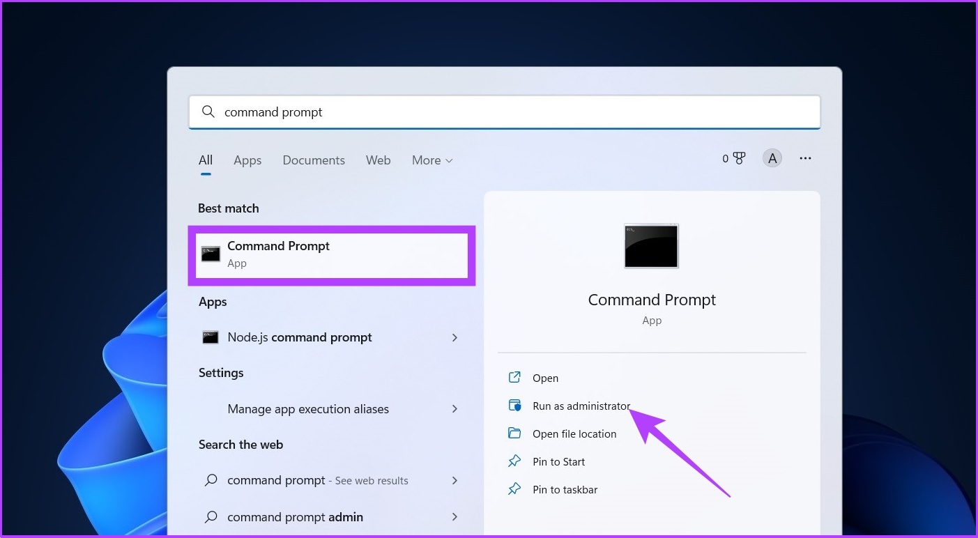
Task: Open the three-dot options menu
Action: 805,159
